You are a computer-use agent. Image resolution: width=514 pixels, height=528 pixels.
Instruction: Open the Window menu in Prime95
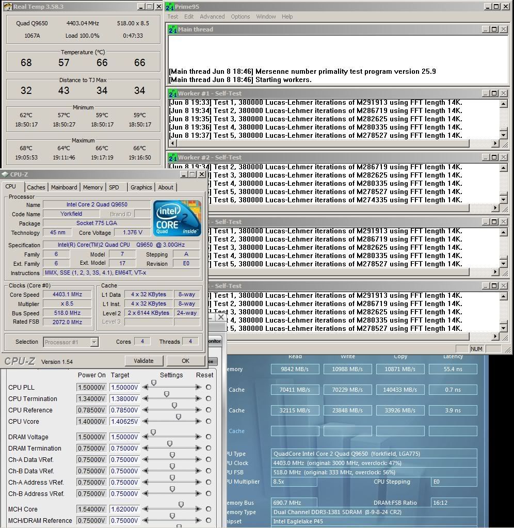[x=266, y=17]
